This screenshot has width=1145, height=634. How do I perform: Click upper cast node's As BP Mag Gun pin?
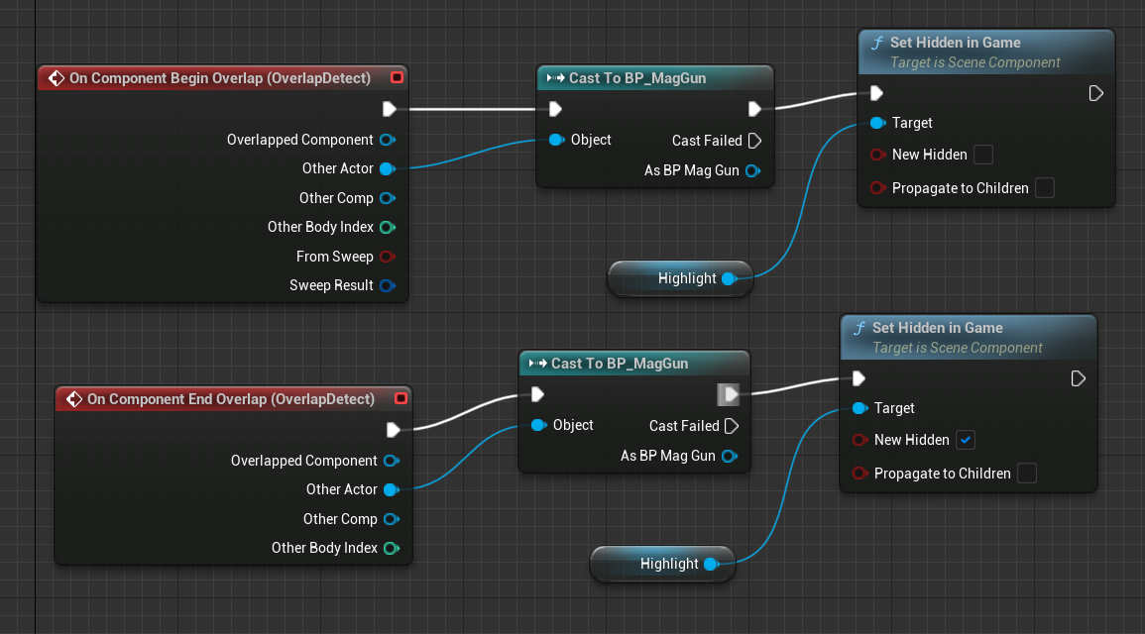coord(752,170)
